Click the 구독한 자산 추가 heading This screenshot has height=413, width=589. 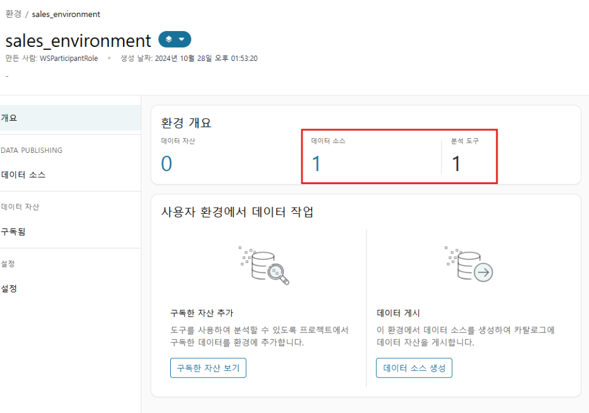pyautogui.click(x=202, y=313)
